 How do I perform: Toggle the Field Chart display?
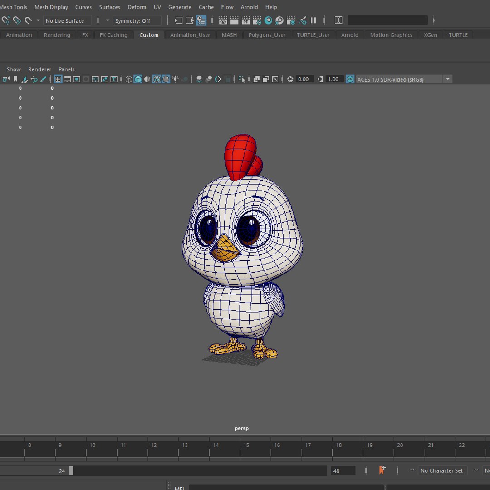95,79
